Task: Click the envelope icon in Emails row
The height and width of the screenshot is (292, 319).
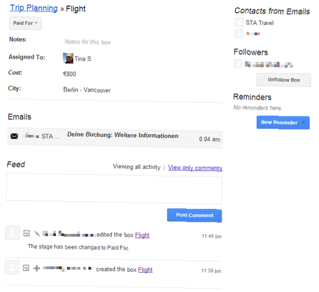Action: [x=14, y=136]
